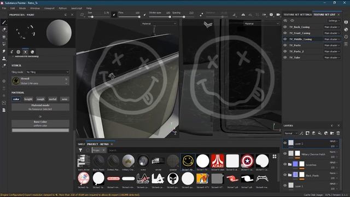The image size is (350, 197).
Task: Add an effect via the wand icon
Action: [x=301, y=133]
